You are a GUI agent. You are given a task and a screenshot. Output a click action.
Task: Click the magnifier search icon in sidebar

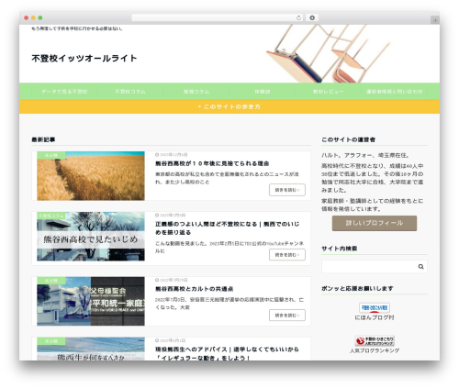[x=421, y=267]
